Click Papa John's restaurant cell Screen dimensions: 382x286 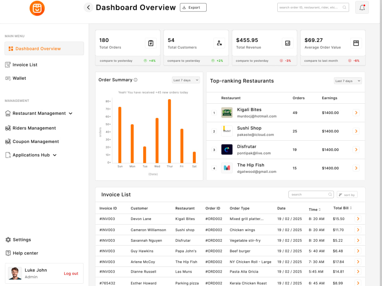[x=186, y=251]
